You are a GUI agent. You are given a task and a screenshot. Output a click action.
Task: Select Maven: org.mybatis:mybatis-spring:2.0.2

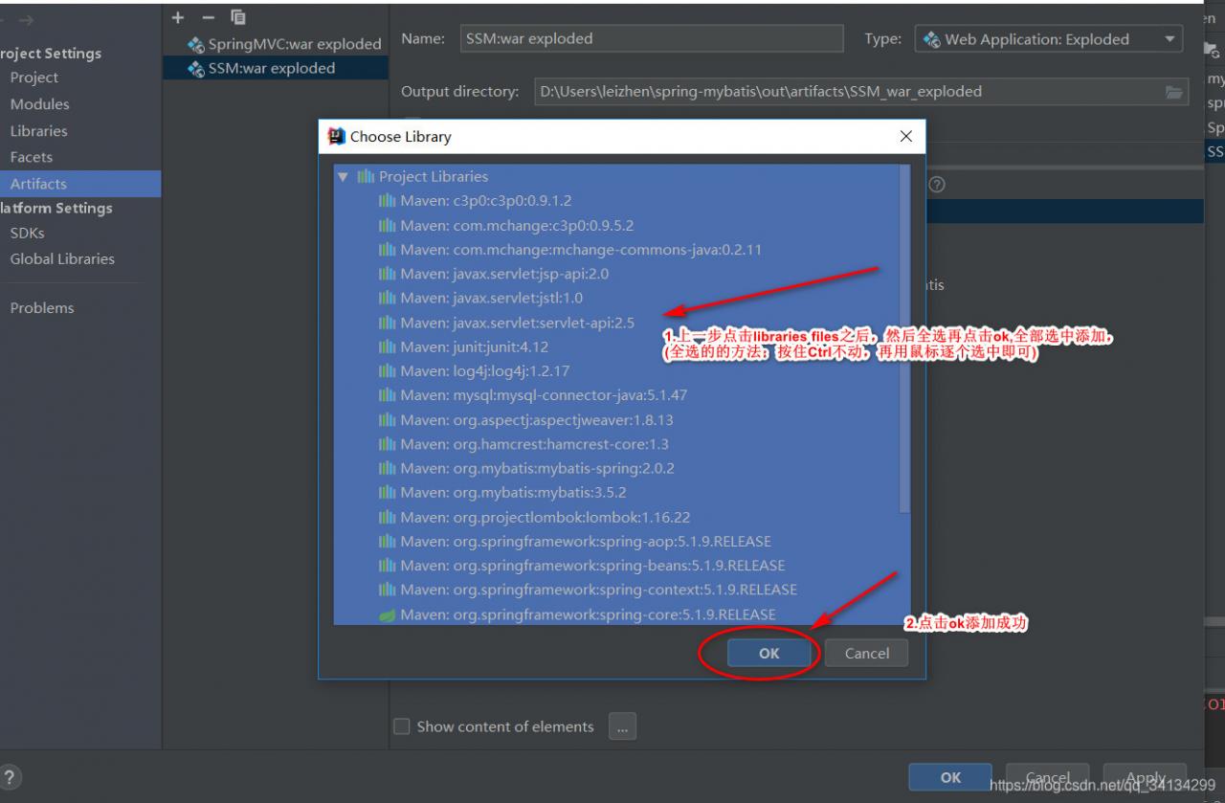click(617, 468)
